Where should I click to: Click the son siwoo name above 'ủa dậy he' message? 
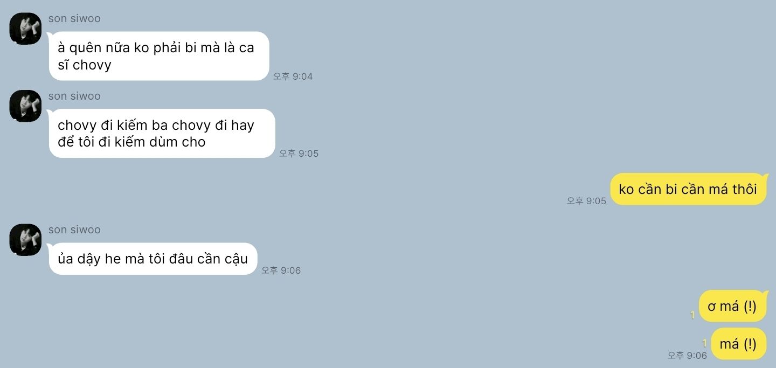click(74, 230)
